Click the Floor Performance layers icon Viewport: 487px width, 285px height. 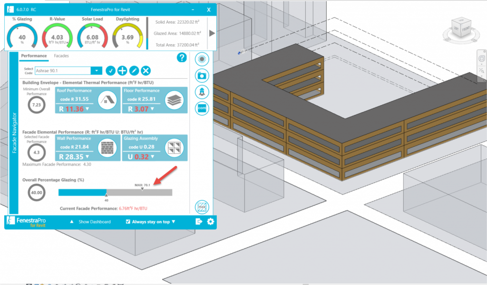[x=174, y=100]
